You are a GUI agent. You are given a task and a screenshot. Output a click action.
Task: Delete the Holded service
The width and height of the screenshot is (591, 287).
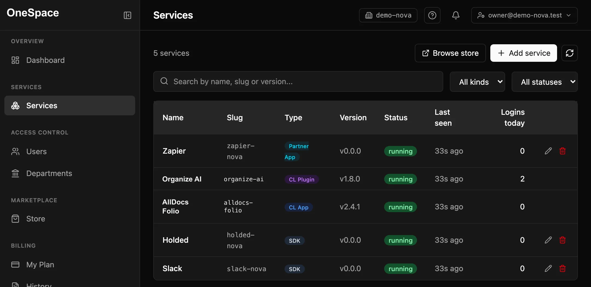563,240
